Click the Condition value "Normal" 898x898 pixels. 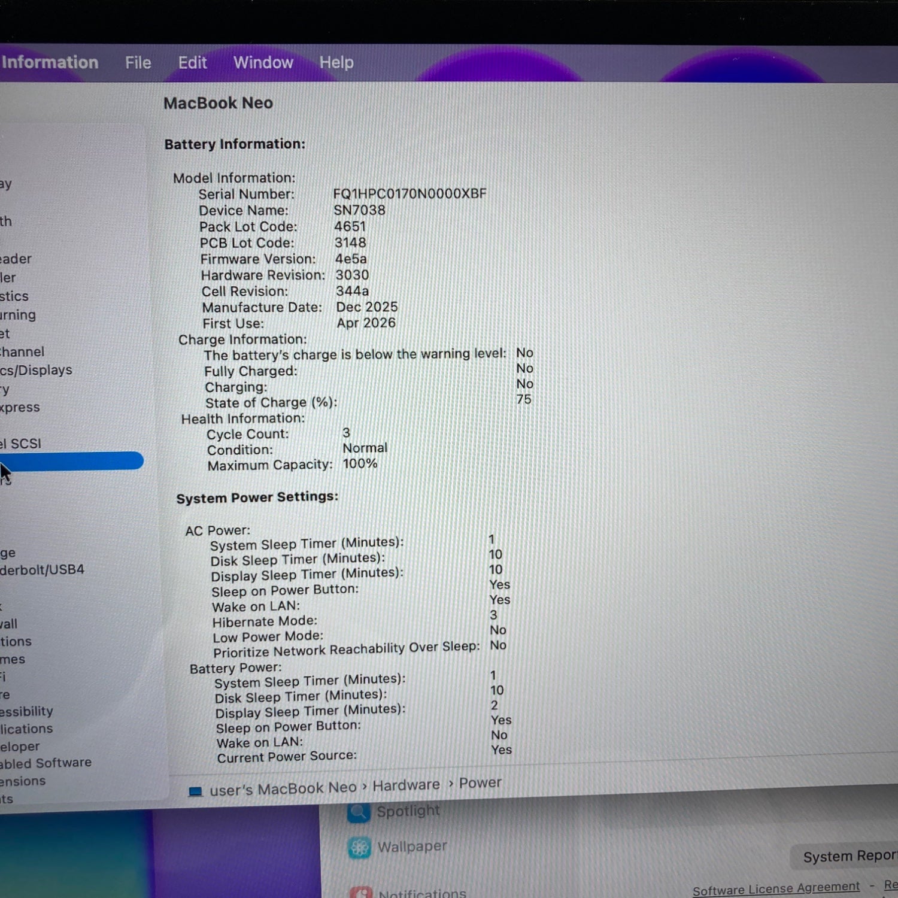point(365,448)
